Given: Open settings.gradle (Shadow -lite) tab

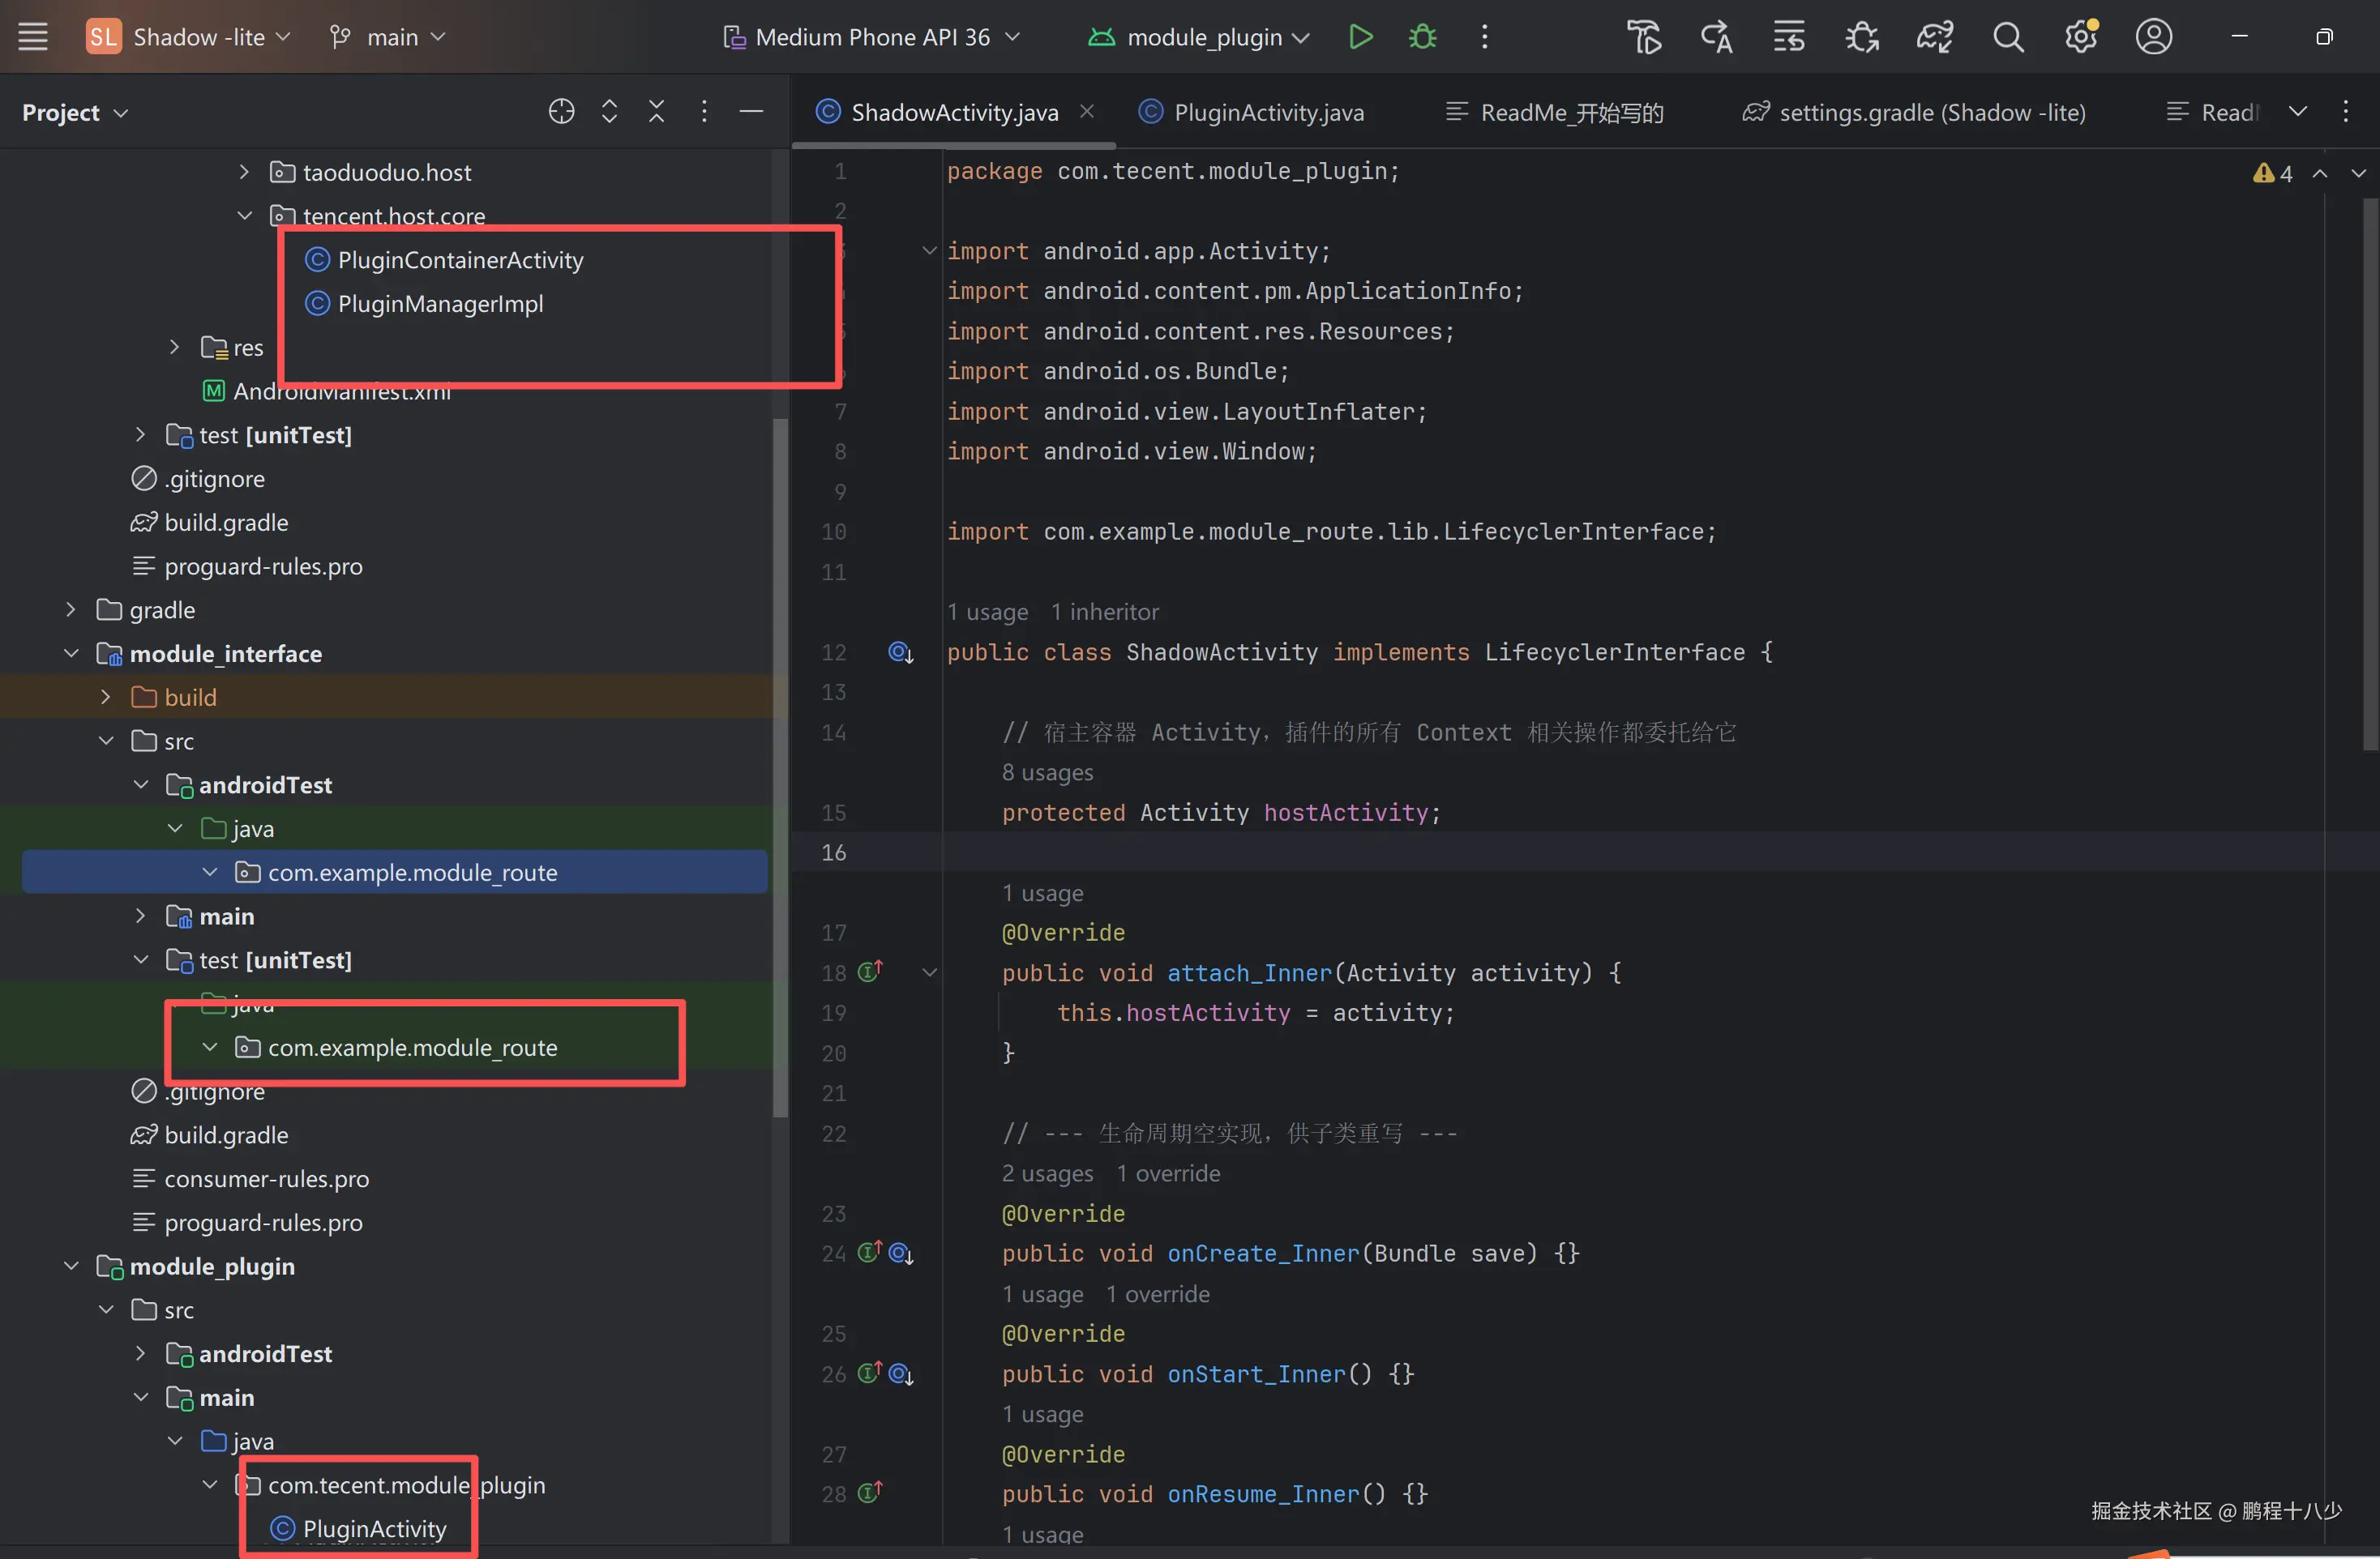Looking at the screenshot, I should pyautogui.click(x=1930, y=112).
